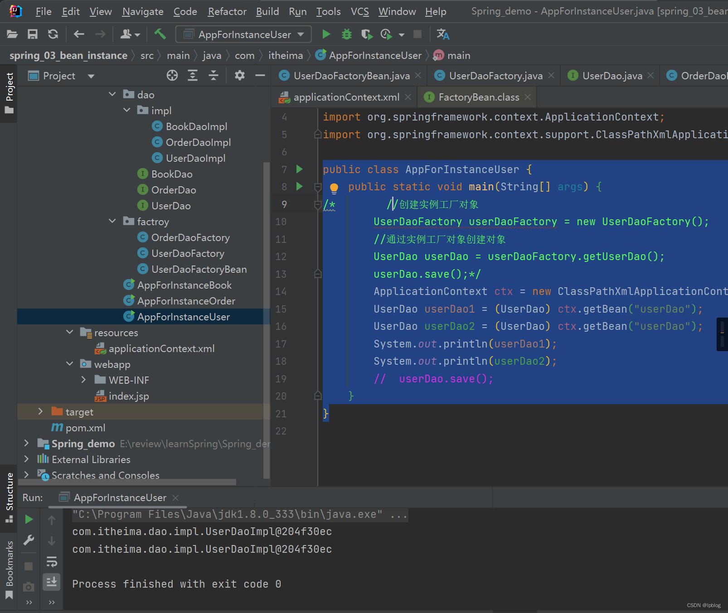Run with coverage shield icon
The height and width of the screenshot is (613, 728).
coord(367,34)
